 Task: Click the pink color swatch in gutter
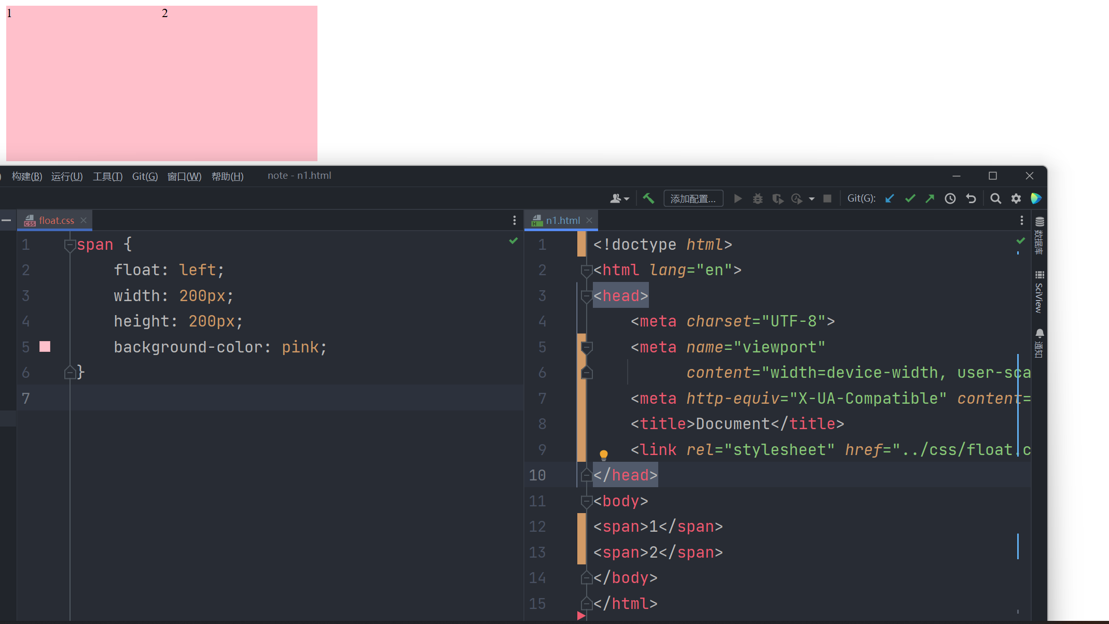pyautogui.click(x=45, y=347)
